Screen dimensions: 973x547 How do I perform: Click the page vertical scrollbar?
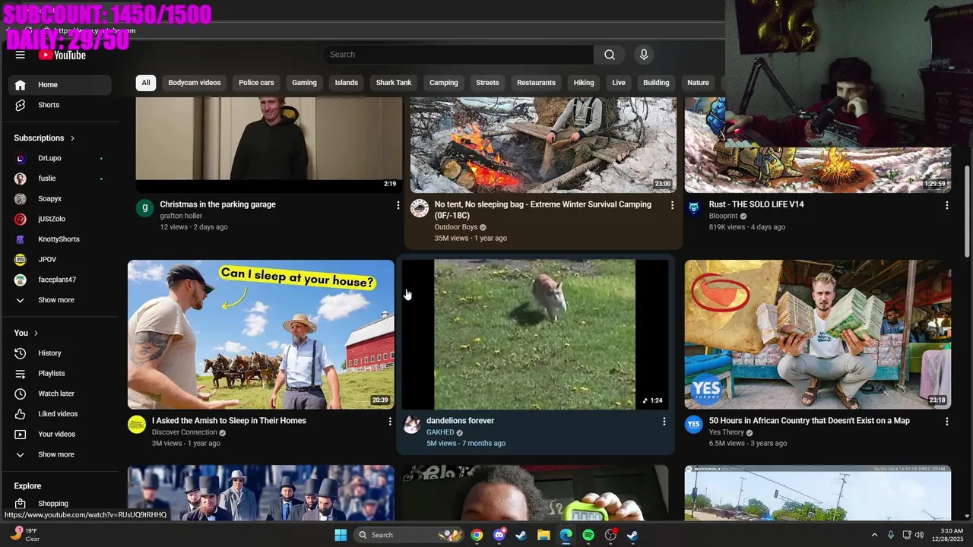click(x=968, y=213)
